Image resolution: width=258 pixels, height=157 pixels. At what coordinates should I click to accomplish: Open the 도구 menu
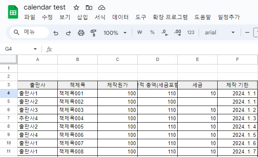141,17
